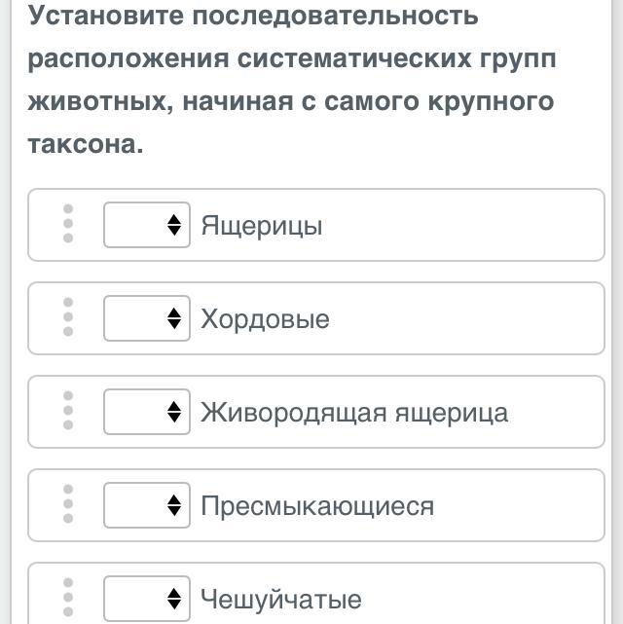Open the order dropdown for Чешуйчатые
623x624 pixels.
147,599
